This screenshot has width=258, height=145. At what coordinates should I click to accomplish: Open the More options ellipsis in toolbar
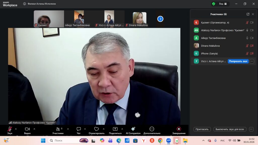pos(152,129)
